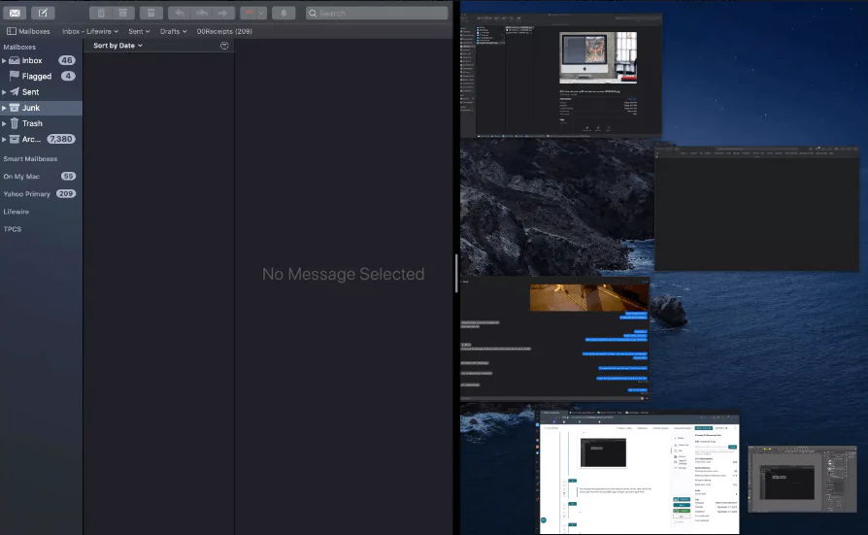Compose a new message
Viewport: 868px width, 535px height.
click(43, 13)
